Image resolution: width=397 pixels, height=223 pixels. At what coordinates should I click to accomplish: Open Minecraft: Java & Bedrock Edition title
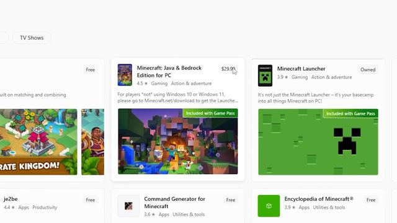tap(169, 72)
